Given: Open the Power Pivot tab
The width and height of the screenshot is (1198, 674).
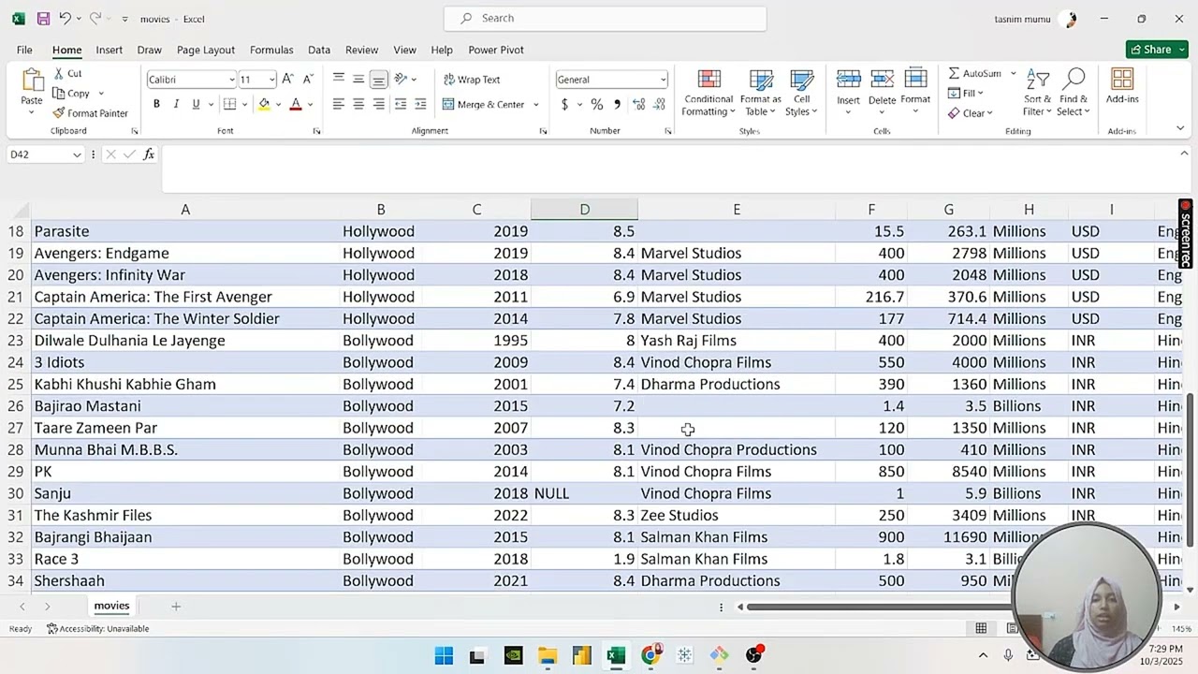Looking at the screenshot, I should coord(496,50).
